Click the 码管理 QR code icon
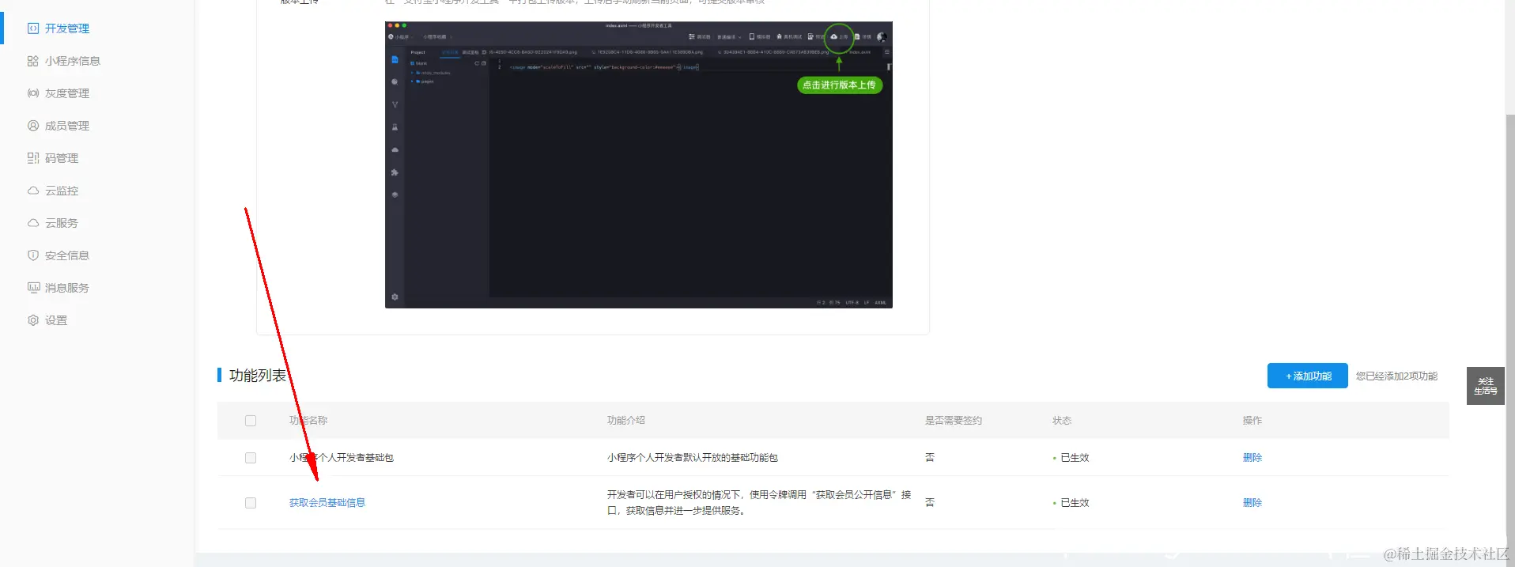The width and height of the screenshot is (1515, 567). [x=33, y=158]
